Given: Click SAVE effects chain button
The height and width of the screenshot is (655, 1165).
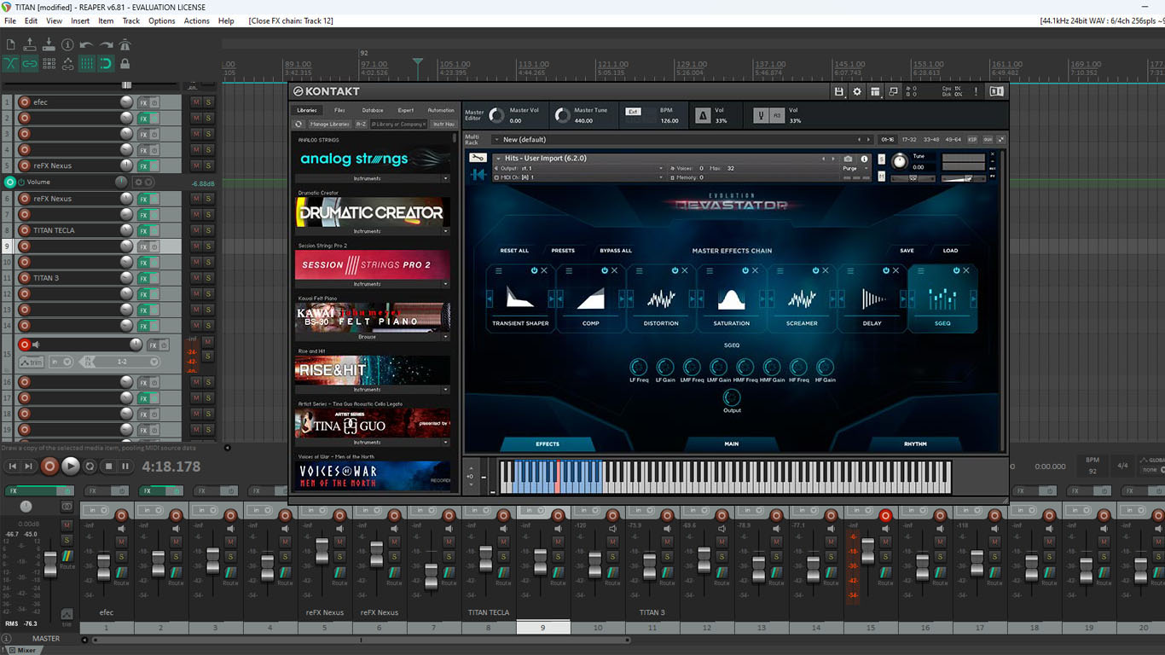Looking at the screenshot, I should (x=907, y=251).
